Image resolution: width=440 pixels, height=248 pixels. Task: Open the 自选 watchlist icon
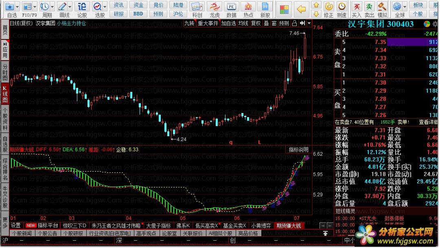(10, 7)
